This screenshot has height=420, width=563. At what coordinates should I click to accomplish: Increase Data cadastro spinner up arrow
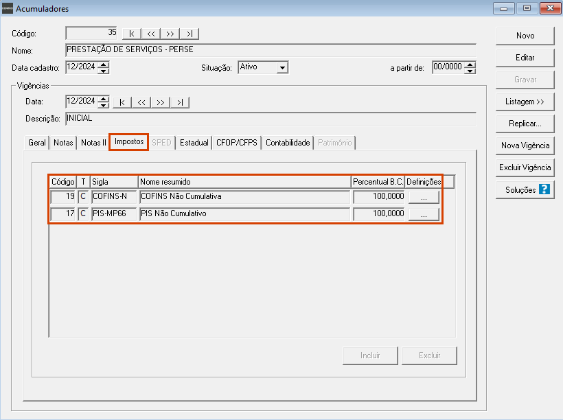click(104, 65)
